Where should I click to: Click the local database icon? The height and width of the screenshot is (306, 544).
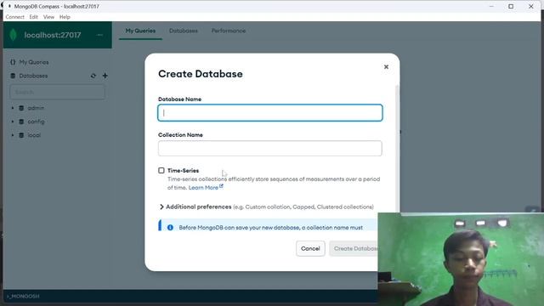(x=21, y=135)
